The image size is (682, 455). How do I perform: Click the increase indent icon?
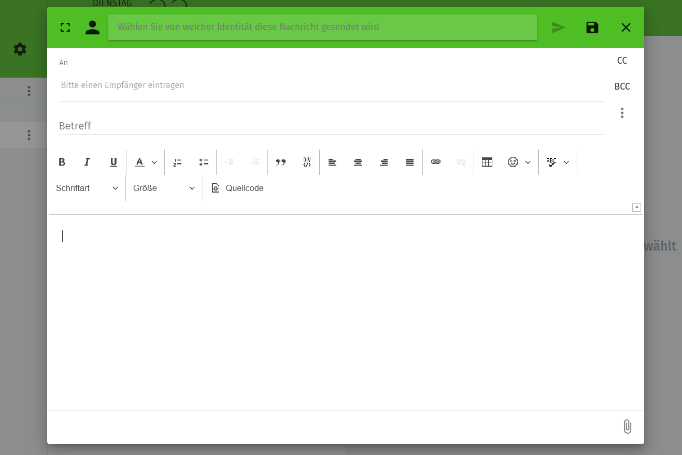tap(255, 162)
